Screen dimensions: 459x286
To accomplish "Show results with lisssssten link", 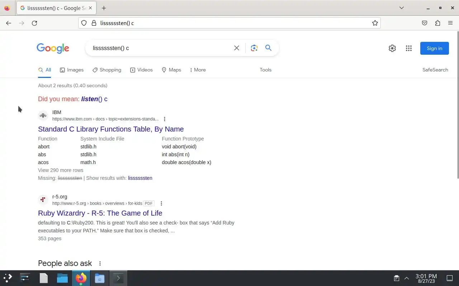I will [x=140, y=178].
